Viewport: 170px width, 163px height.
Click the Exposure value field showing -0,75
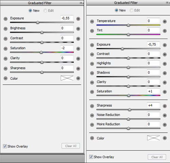[x=153, y=44]
